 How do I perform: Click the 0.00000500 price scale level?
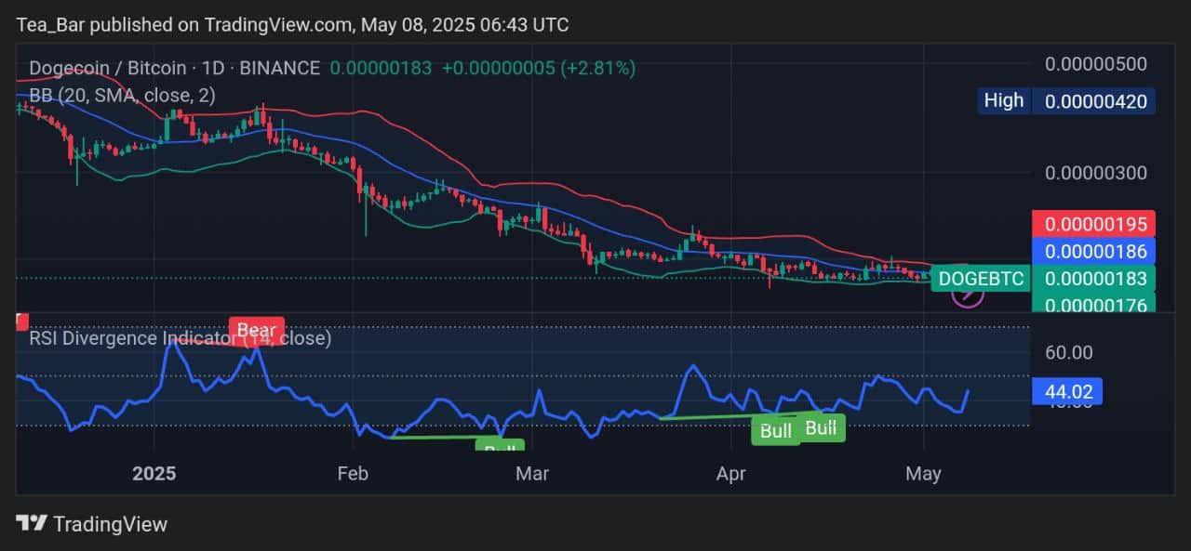pyautogui.click(x=1095, y=64)
